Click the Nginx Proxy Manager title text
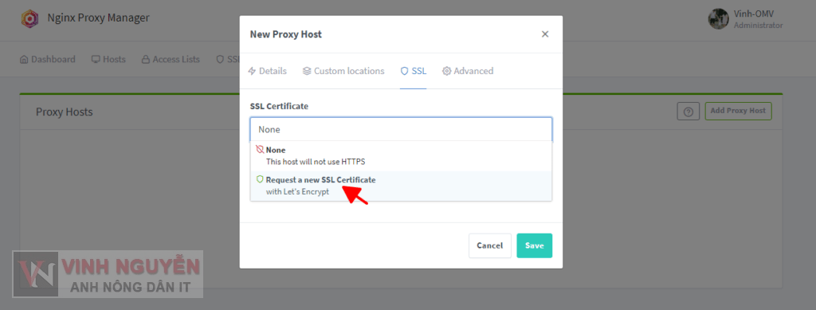The width and height of the screenshot is (816, 310). (98, 18)
